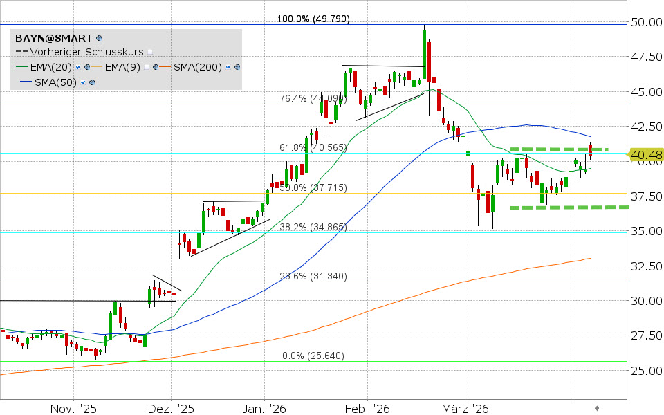The width and height of the screenshot is (664, 415).
Task: Click the 0.0% (25.640) Fibonacci label
Action: point(313,356)
